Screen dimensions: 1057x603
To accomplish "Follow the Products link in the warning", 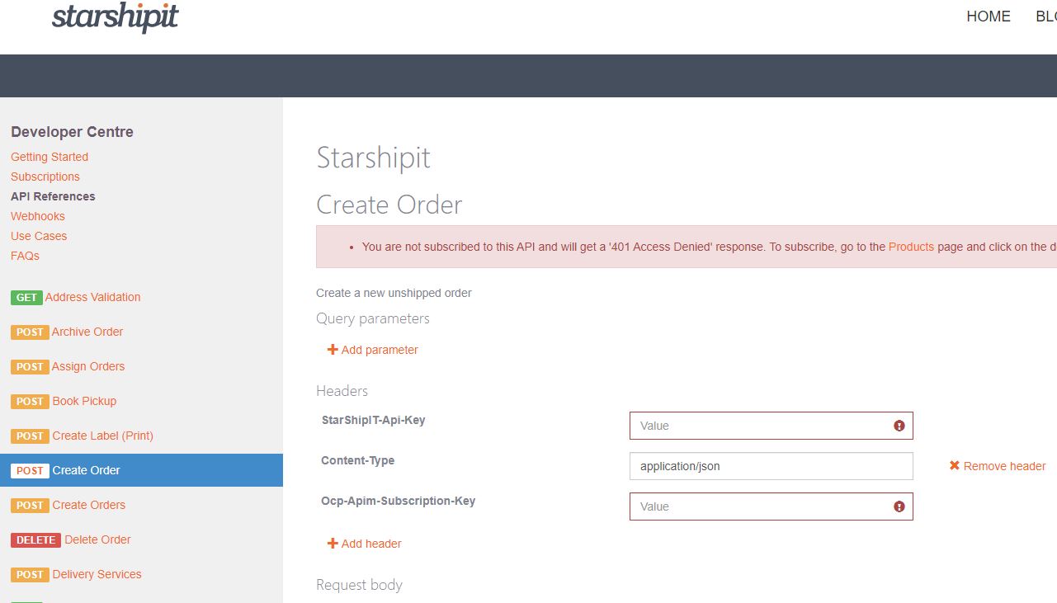I will pyautogui.click(x=911, y=247).
